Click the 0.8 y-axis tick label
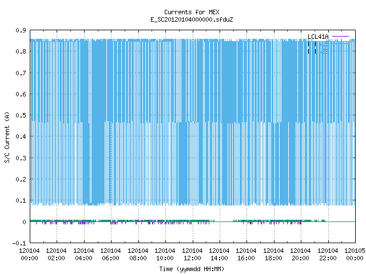 point(21,51)
